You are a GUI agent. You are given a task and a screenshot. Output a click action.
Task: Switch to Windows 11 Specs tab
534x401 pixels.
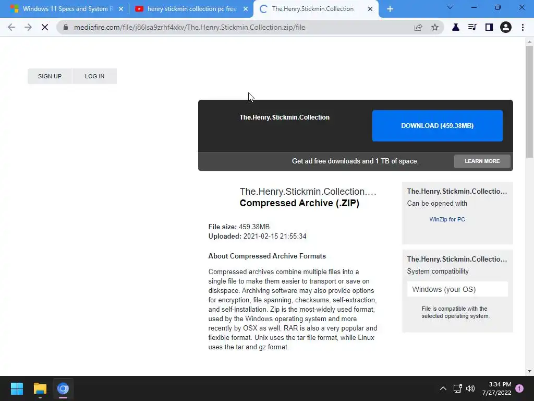pyautogui.click(x=67, y=9)
